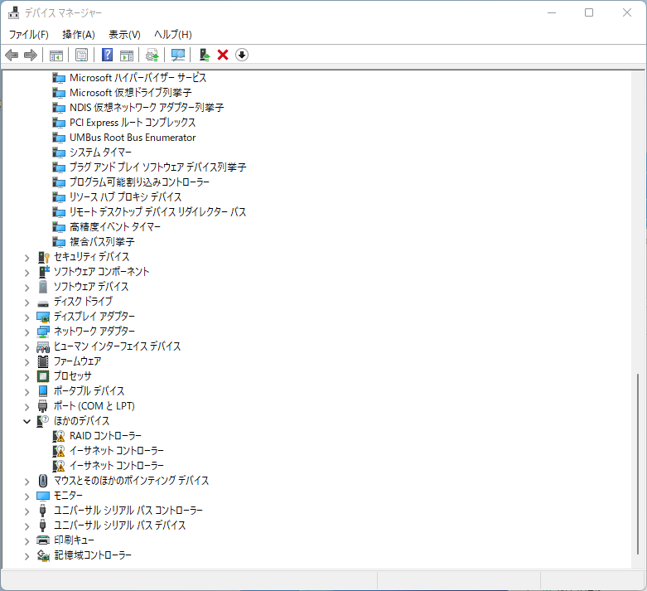Screen dimensions: 647x591
Task: Click the Forward arrow toolbar button
Action: [x=31, y=55]
